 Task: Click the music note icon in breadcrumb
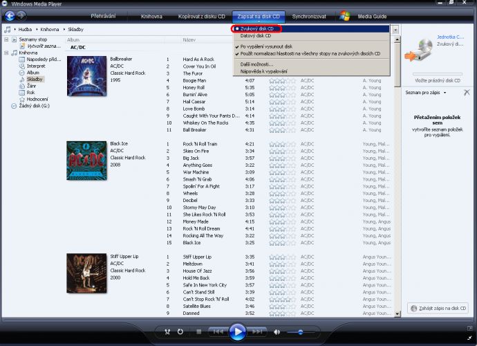point(7,30)
